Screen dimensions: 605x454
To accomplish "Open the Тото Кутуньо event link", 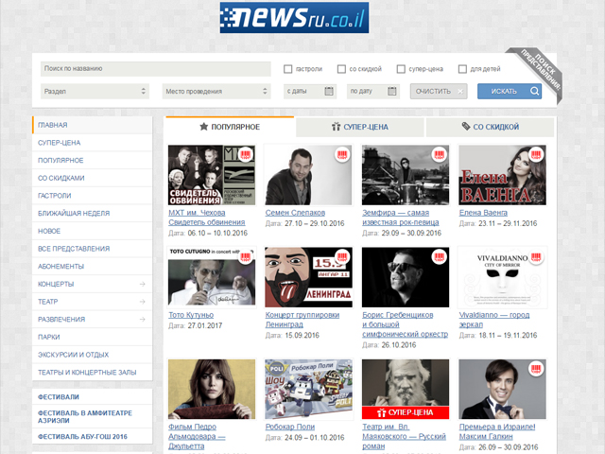I will click(191, 315).
